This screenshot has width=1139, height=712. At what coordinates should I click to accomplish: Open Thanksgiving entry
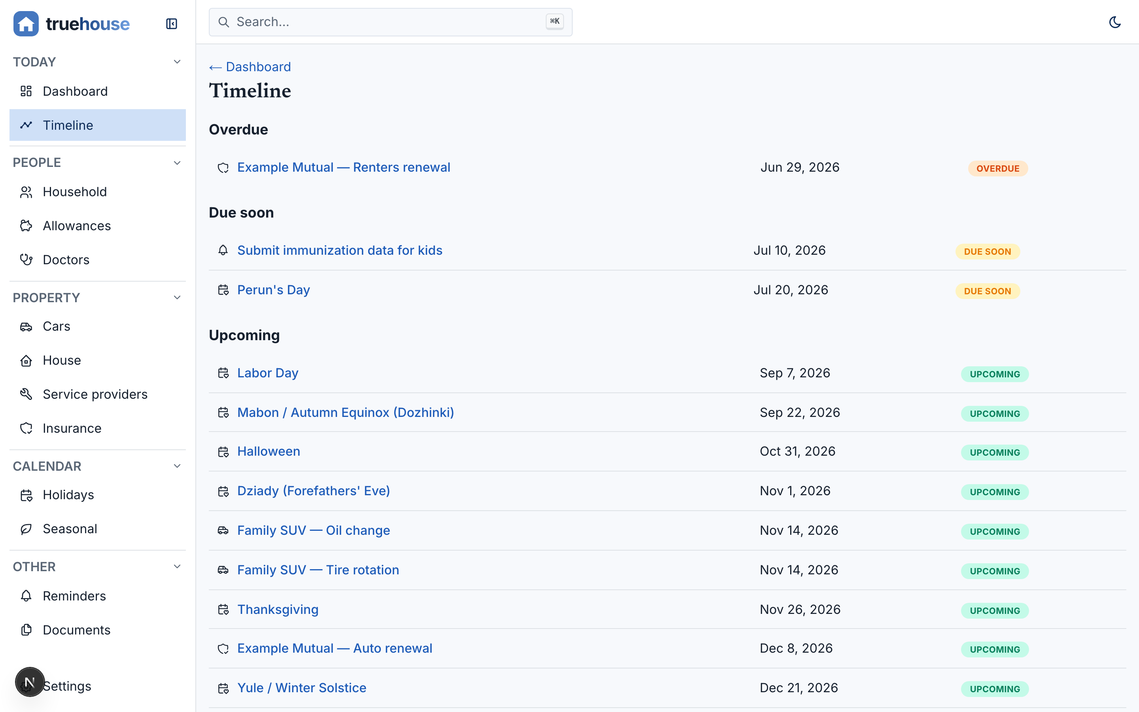click(278, 609)
